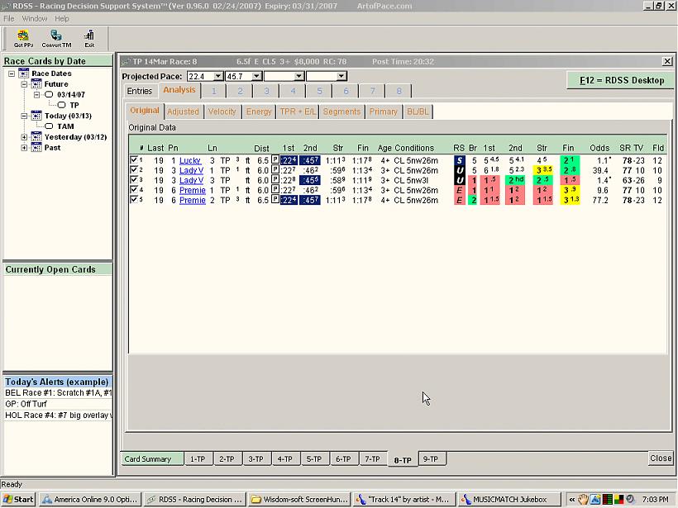Select the GP: Off Turf alert
Screen dimensions: 678x508
coord(58,404)
